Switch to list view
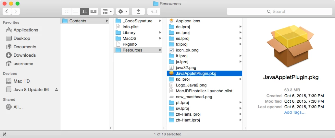The width and height of the screenshot is (335, 138). point(75,11)
